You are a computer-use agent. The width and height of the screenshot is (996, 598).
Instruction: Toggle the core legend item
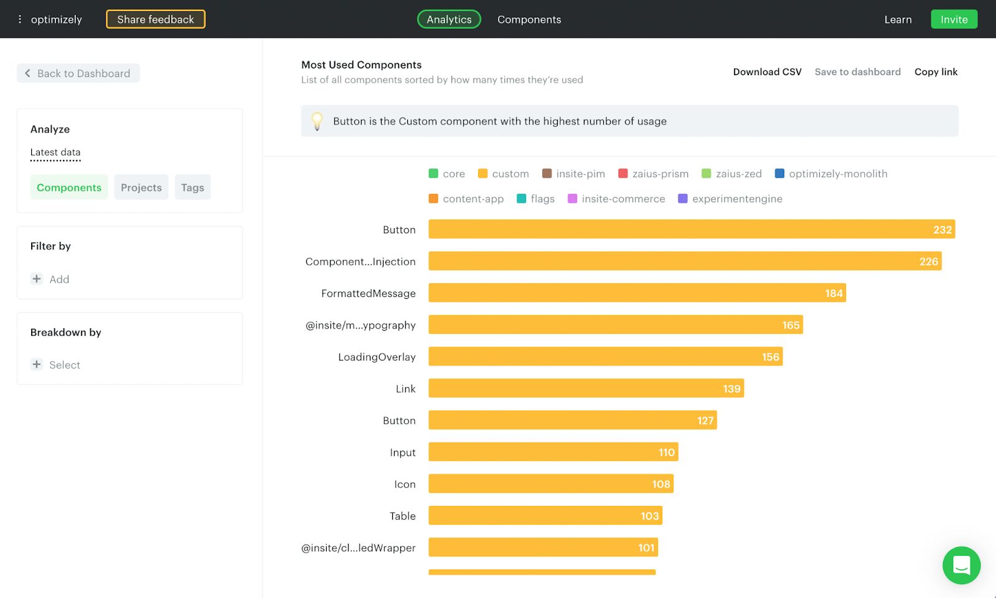click(x=447, y=174)
